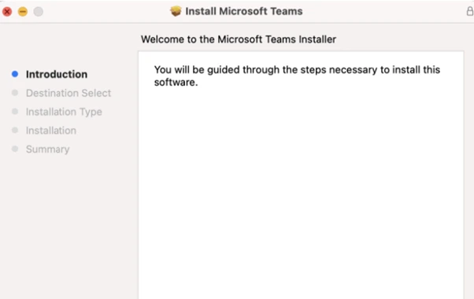Click 'Welcome to the Microsoft Teams Installer' heading

(239, 39)
